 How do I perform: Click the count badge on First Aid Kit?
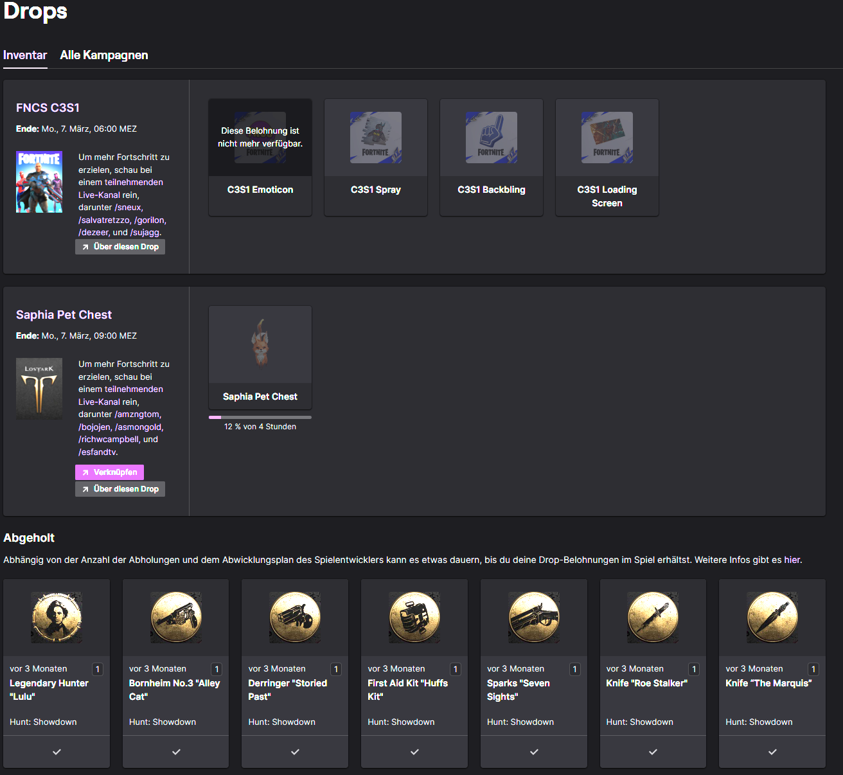pyautogui.click(x=456, y=669)
